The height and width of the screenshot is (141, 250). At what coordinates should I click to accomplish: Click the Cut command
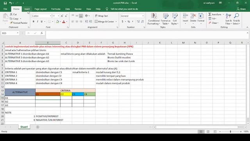tap(13, 14)
